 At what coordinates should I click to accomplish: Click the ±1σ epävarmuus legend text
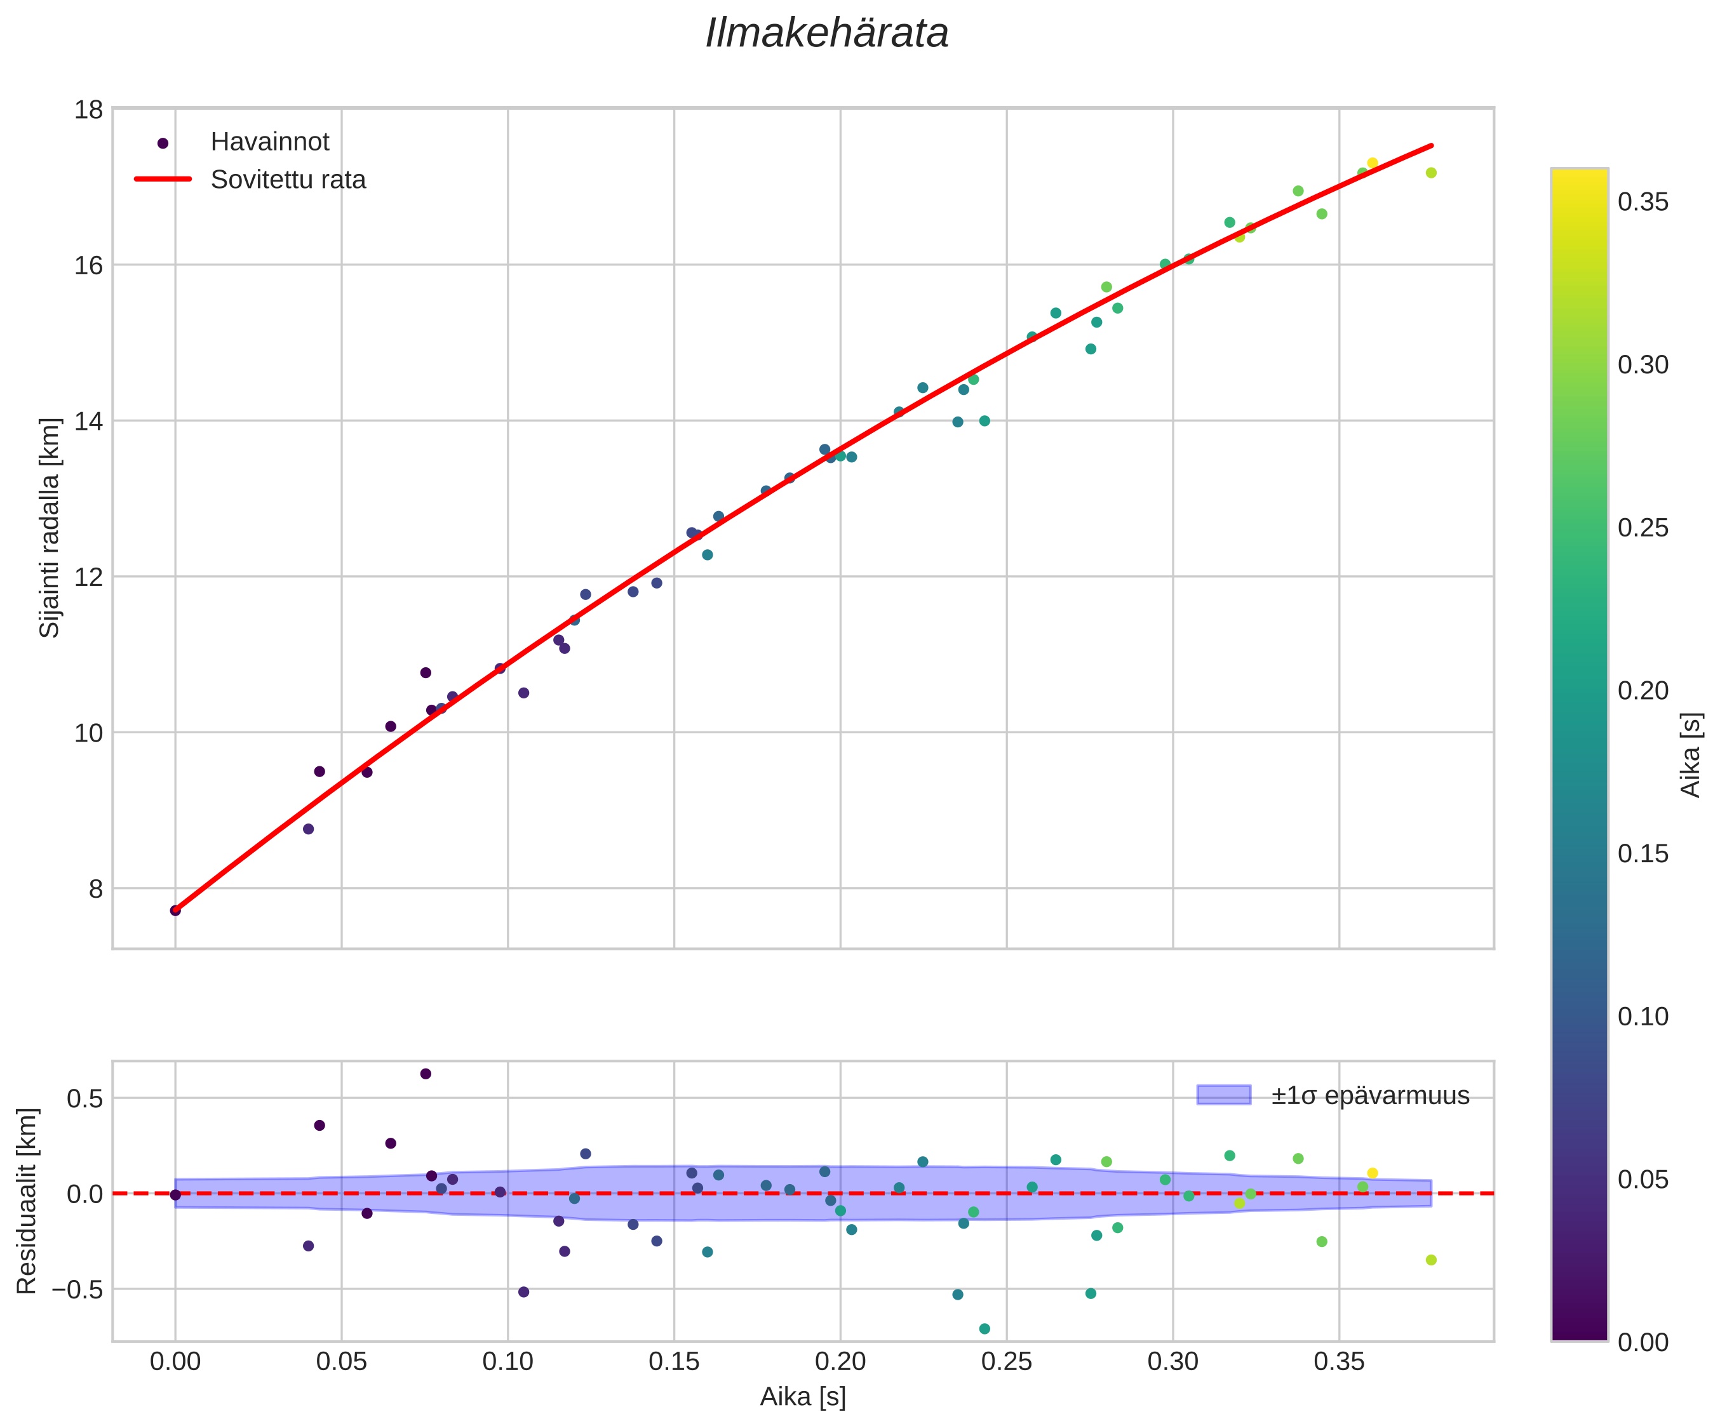[x=1370, y=1096]
